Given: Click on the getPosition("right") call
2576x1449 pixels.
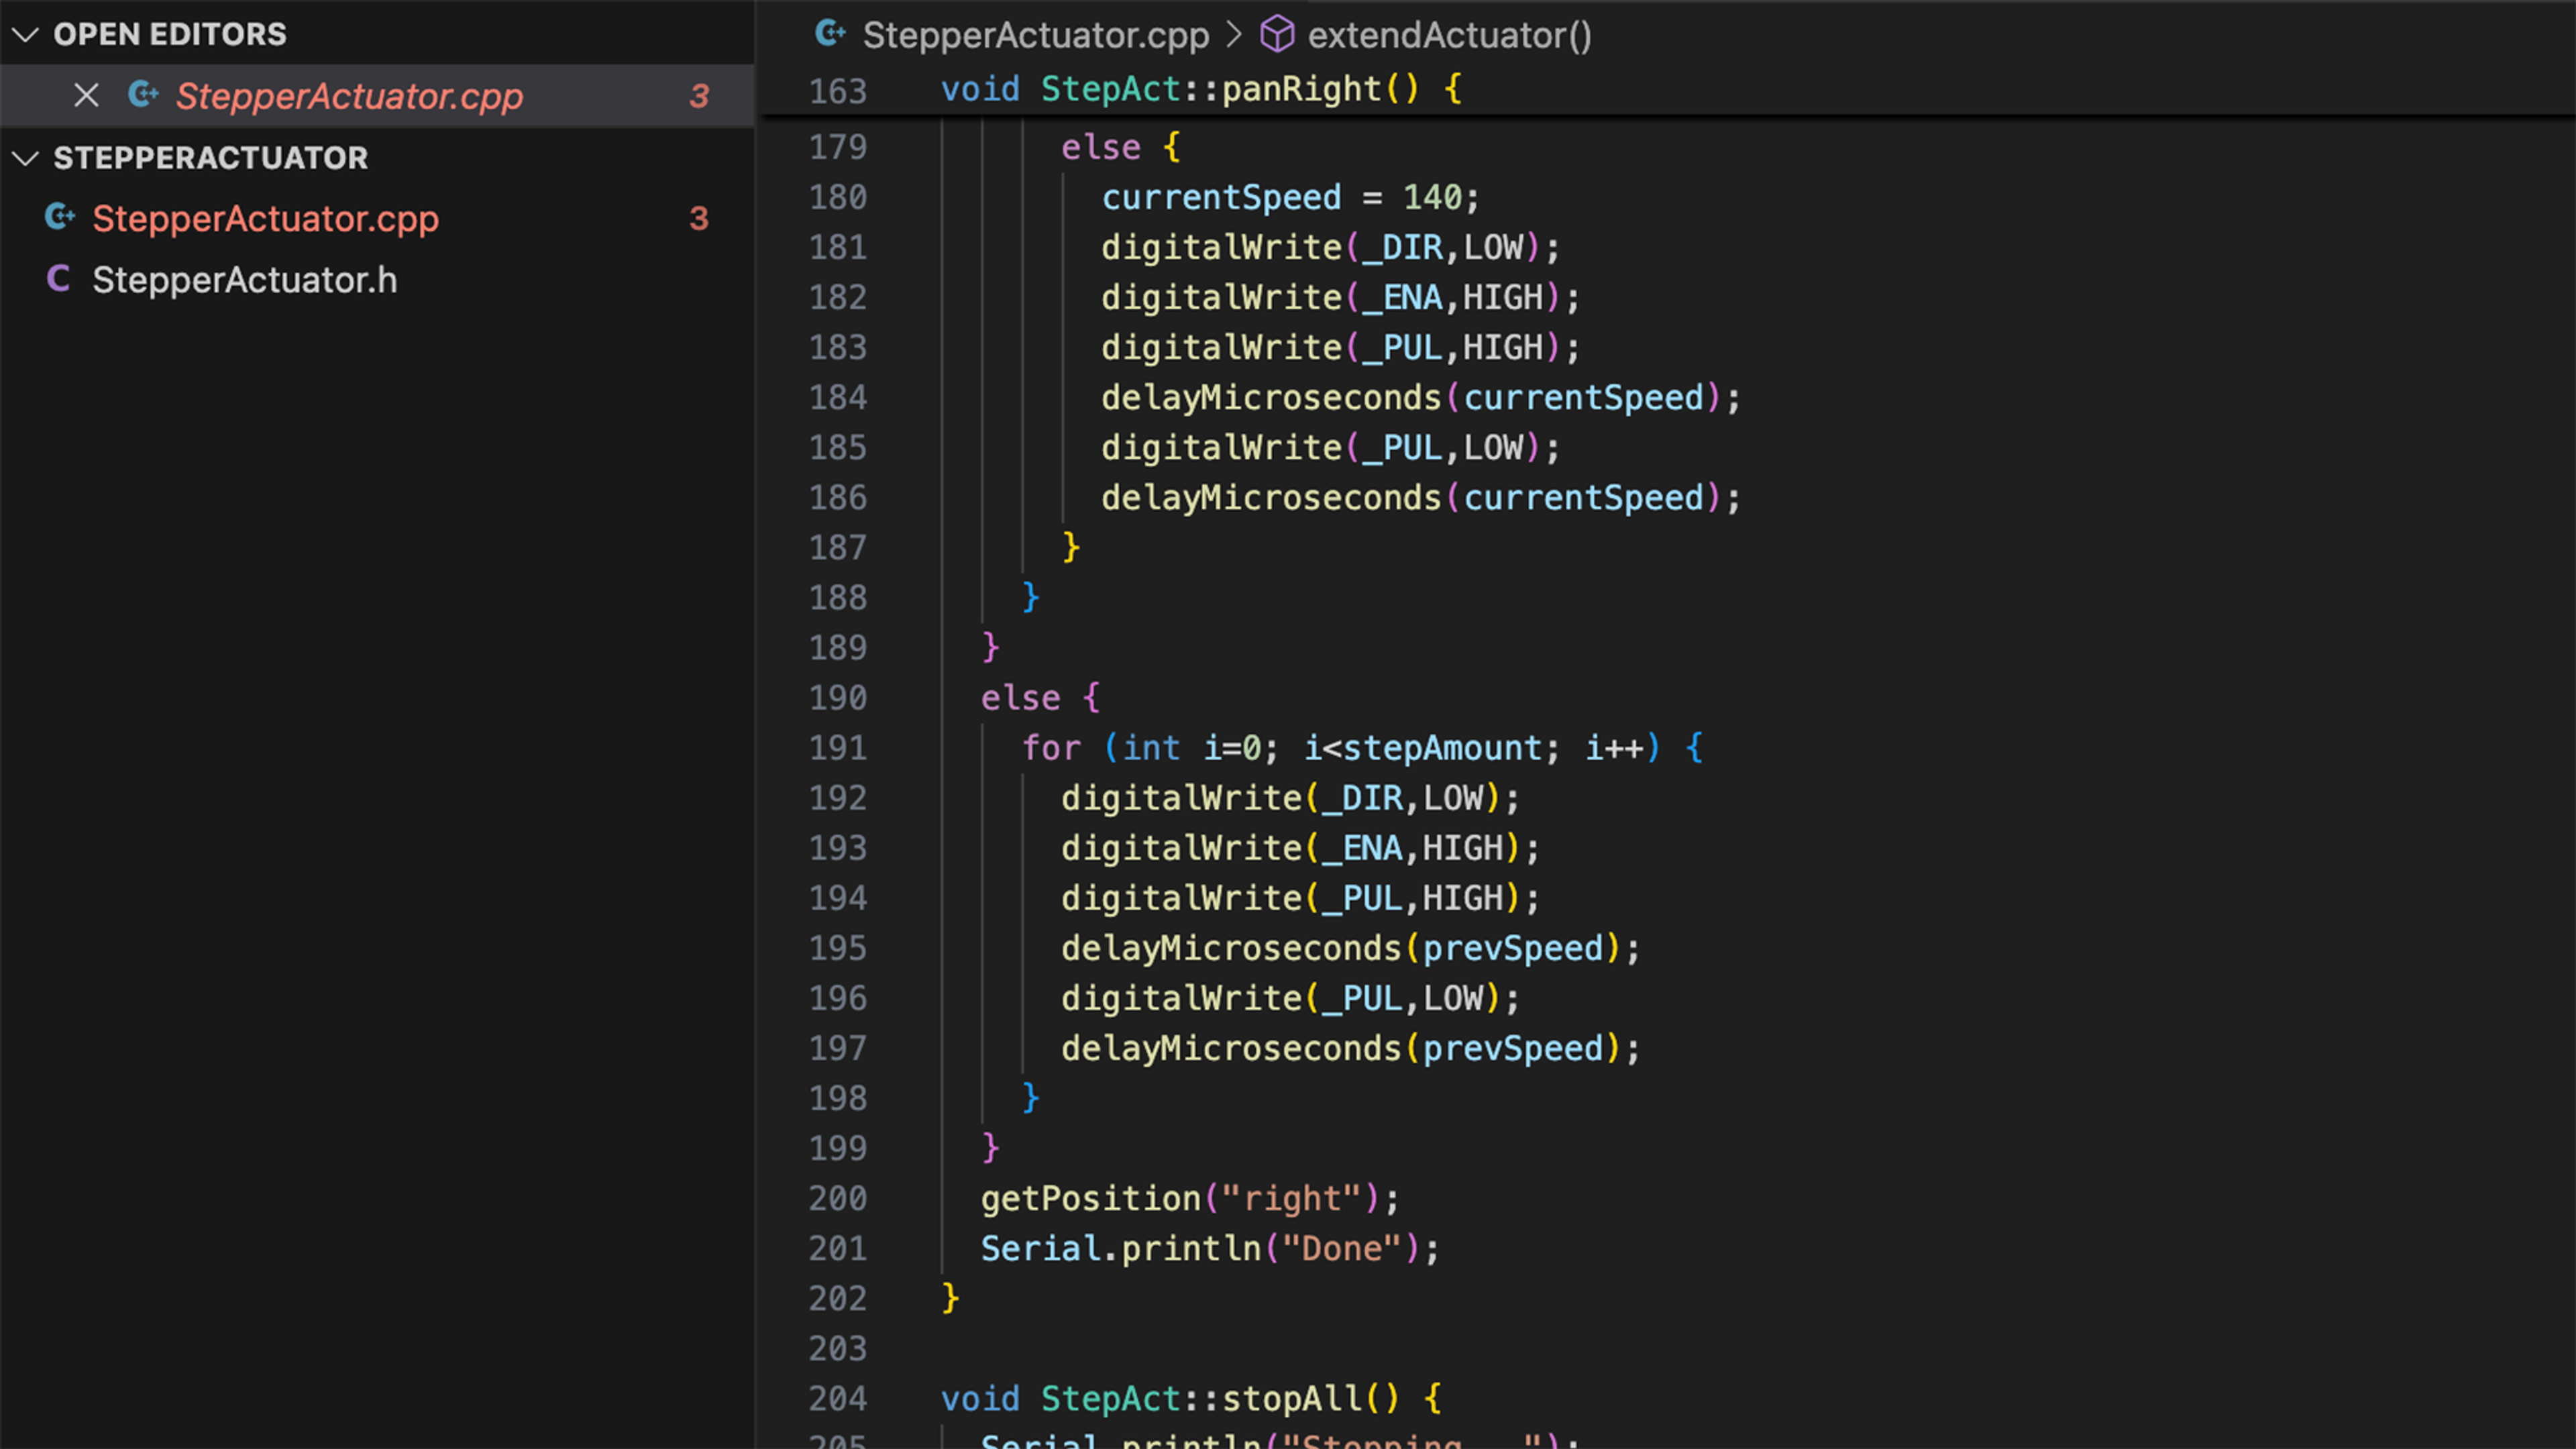Looking at the screenshot, I should [1090, 1198].
